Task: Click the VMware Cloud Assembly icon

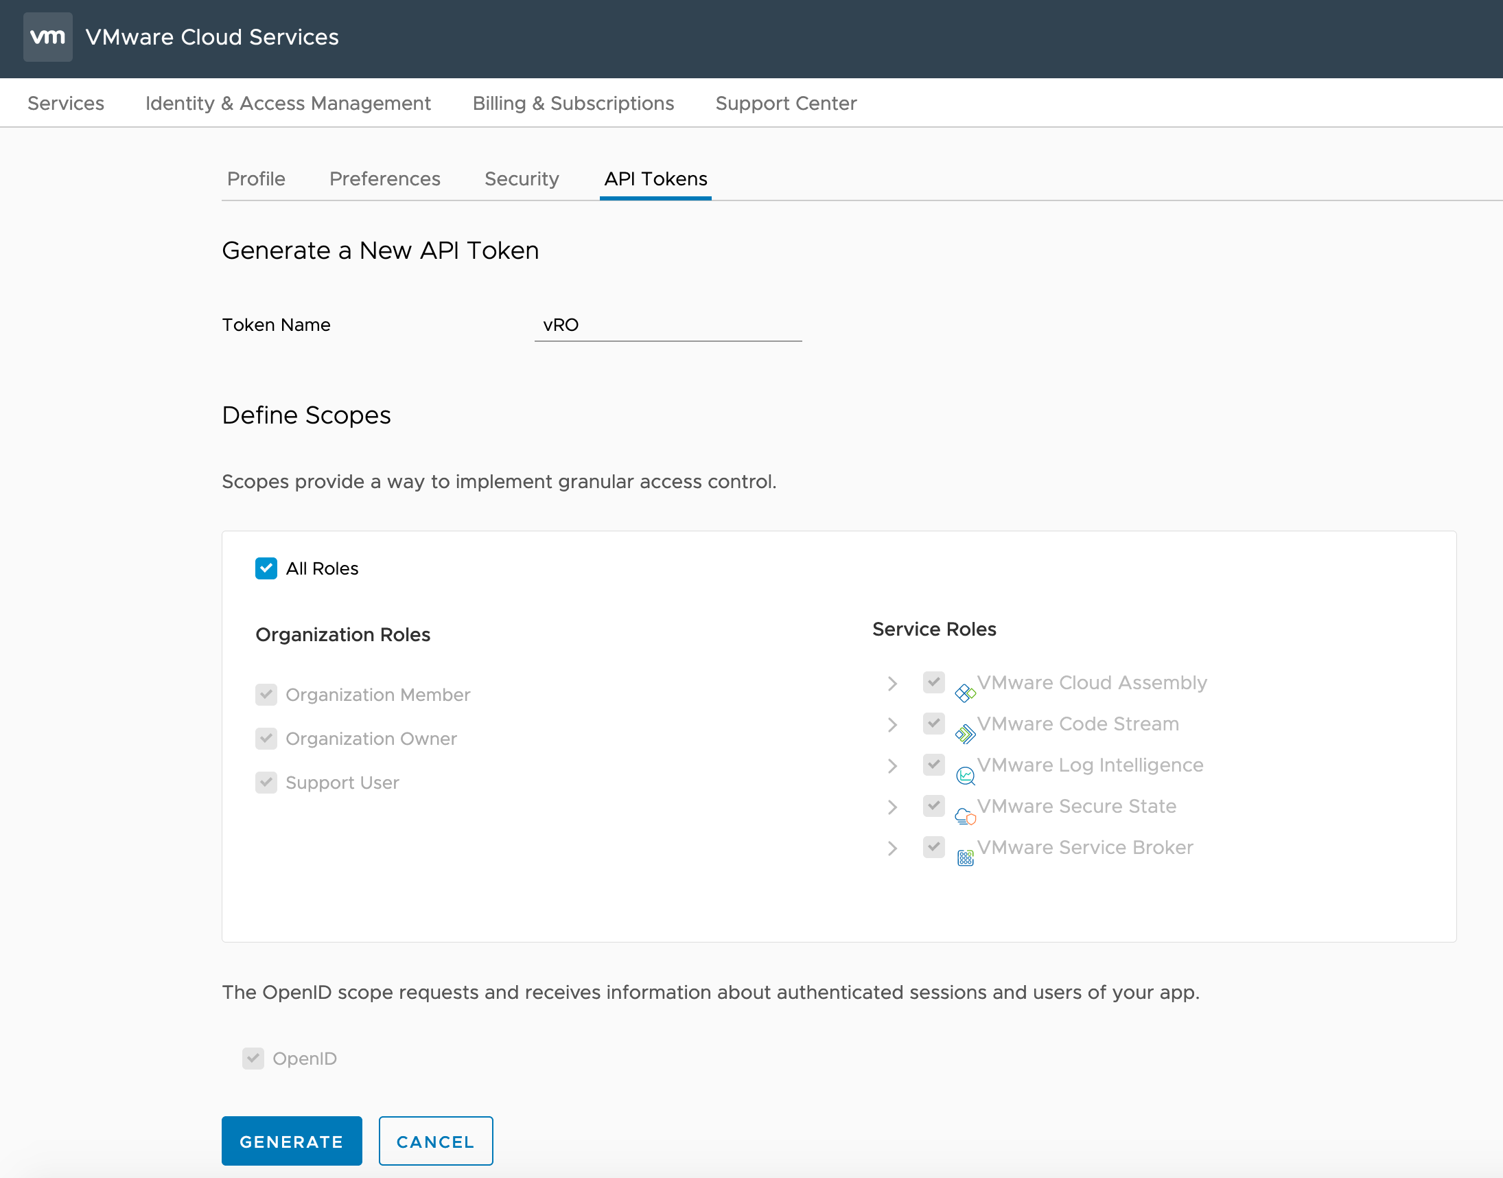Action: (x=964, y=693)
